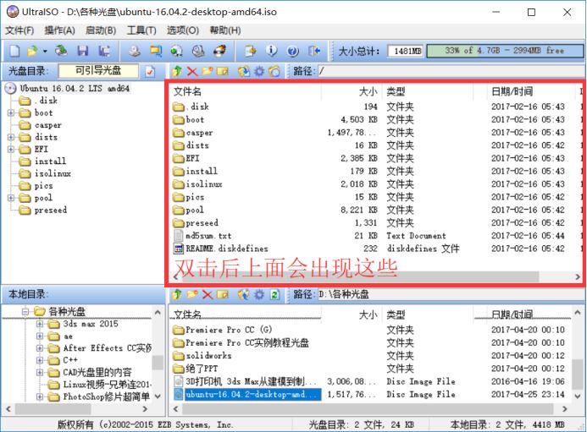Click the New Folder icon in the image pane toolbar

pos(208,71)
